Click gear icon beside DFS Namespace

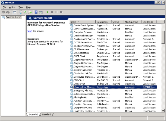tap(72, 49)
